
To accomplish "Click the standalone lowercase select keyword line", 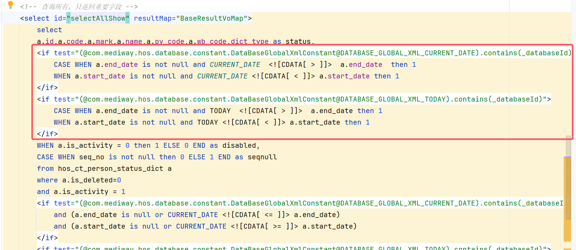I will pyautogui.click(x=49, y=30).
